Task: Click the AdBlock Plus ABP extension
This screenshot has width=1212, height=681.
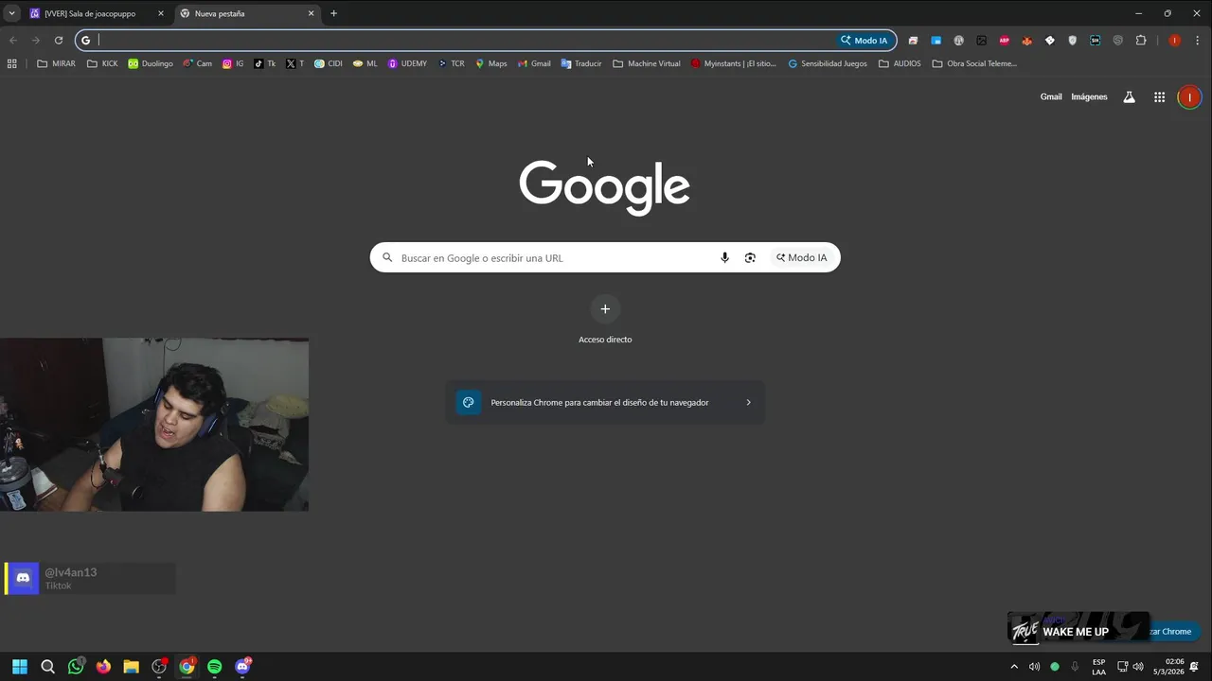Action: tap(1004, 41)
